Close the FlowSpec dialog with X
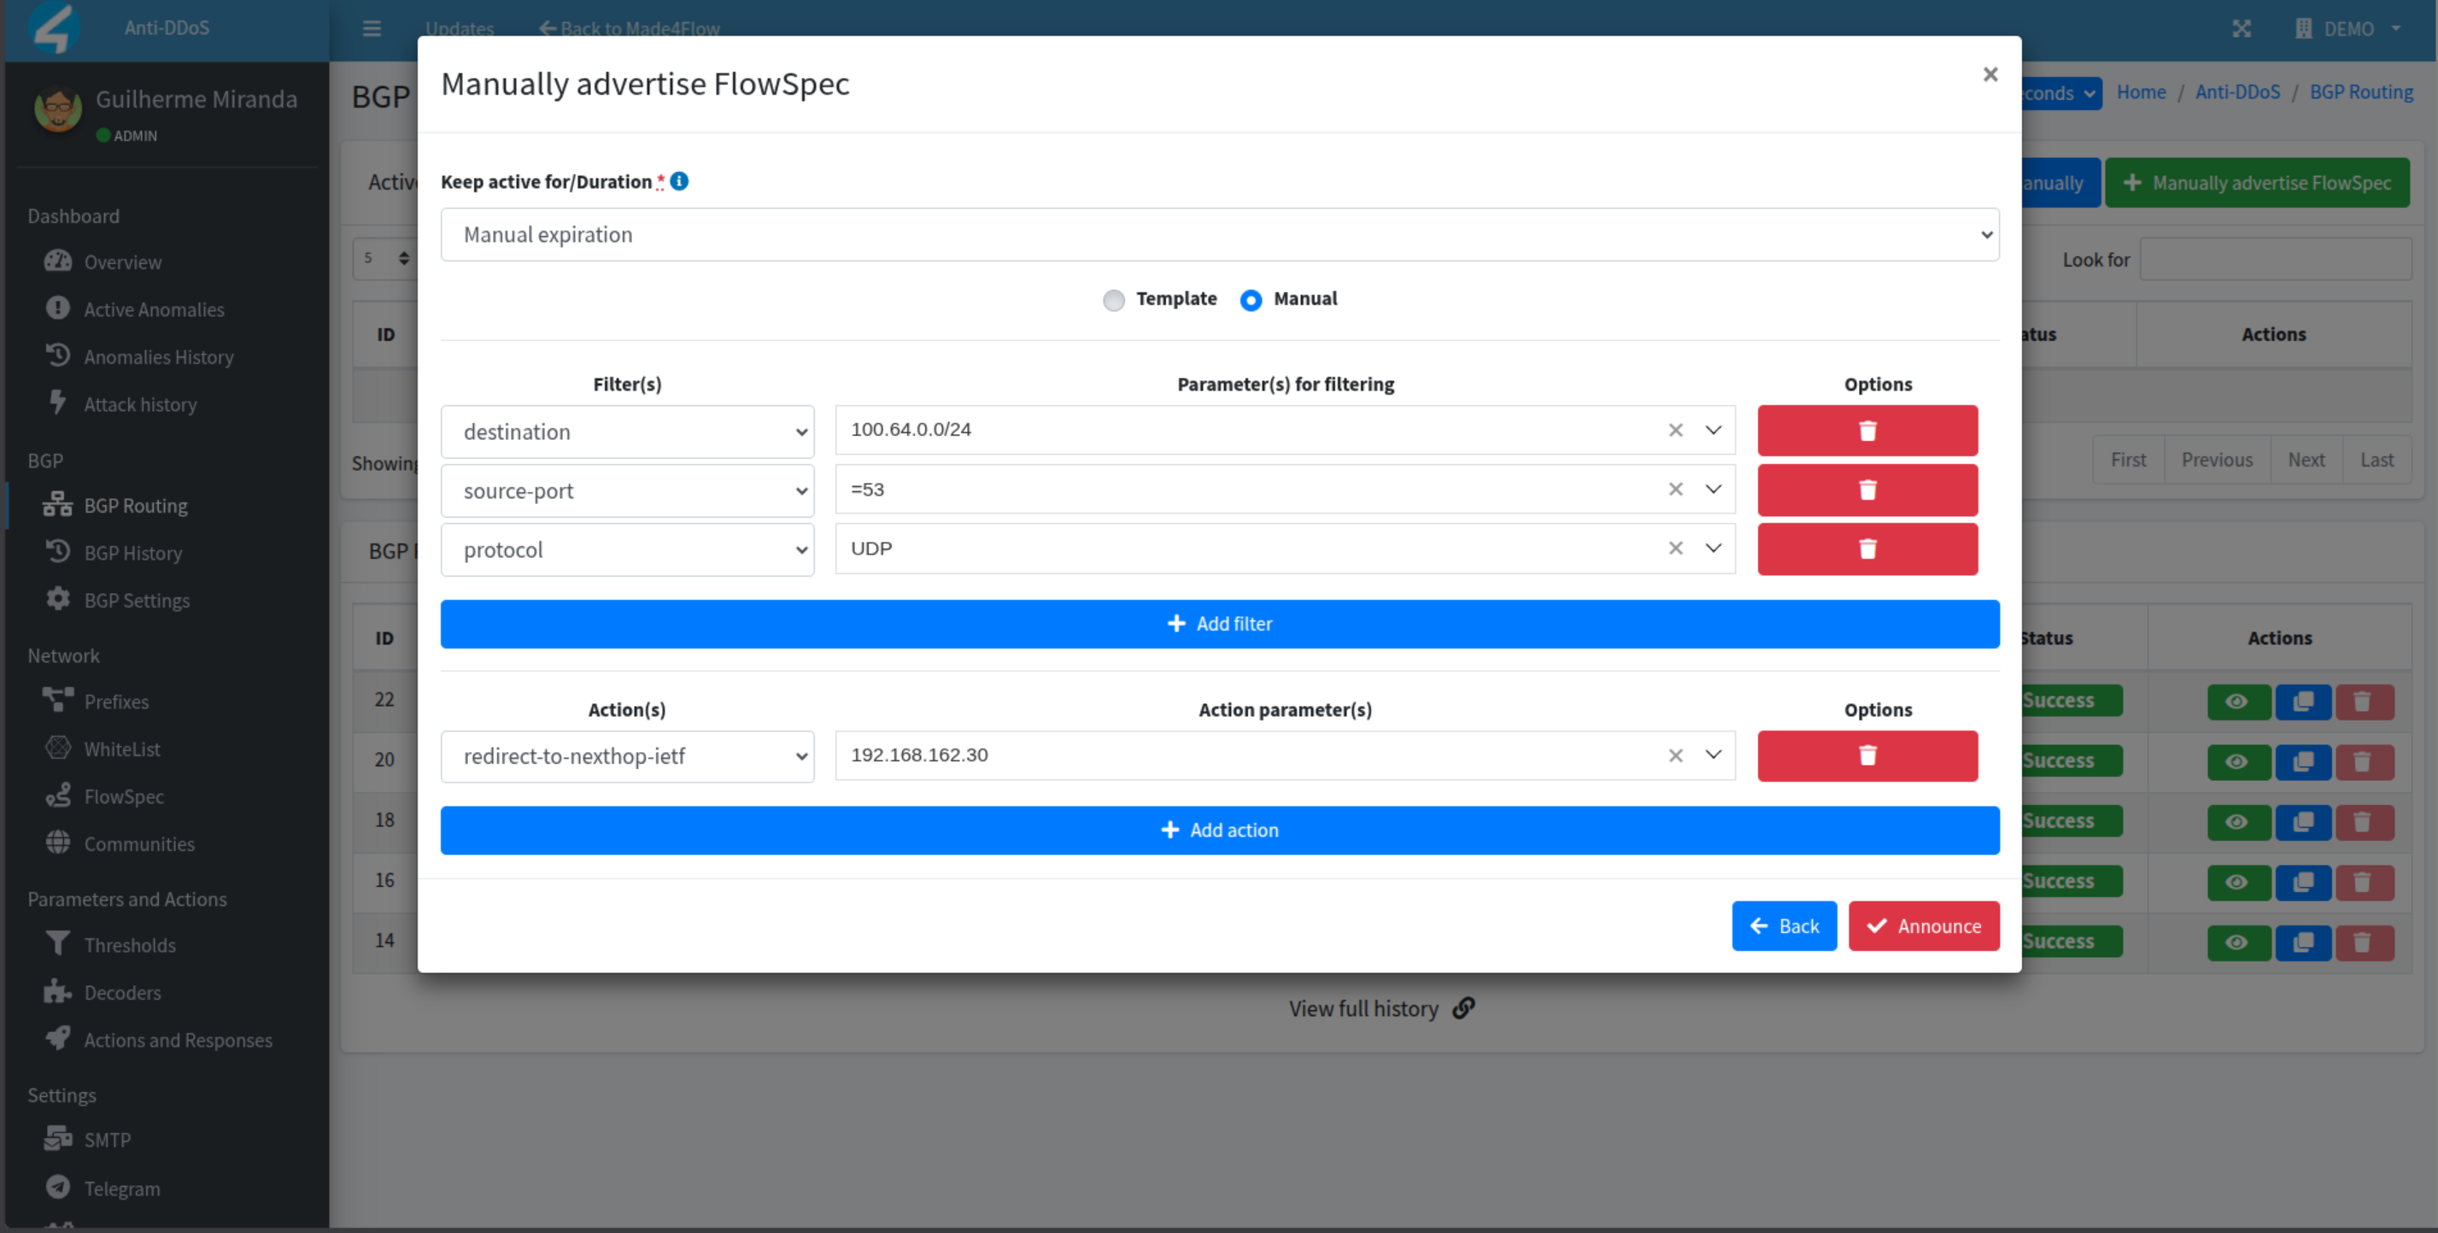 pos(1990,73)
